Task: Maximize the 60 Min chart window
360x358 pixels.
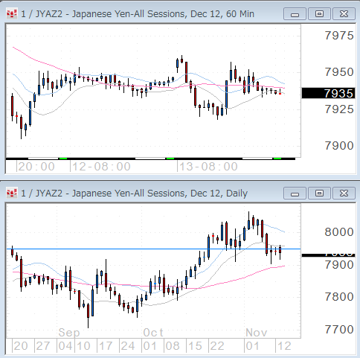Action: click(x=319, y=14)
